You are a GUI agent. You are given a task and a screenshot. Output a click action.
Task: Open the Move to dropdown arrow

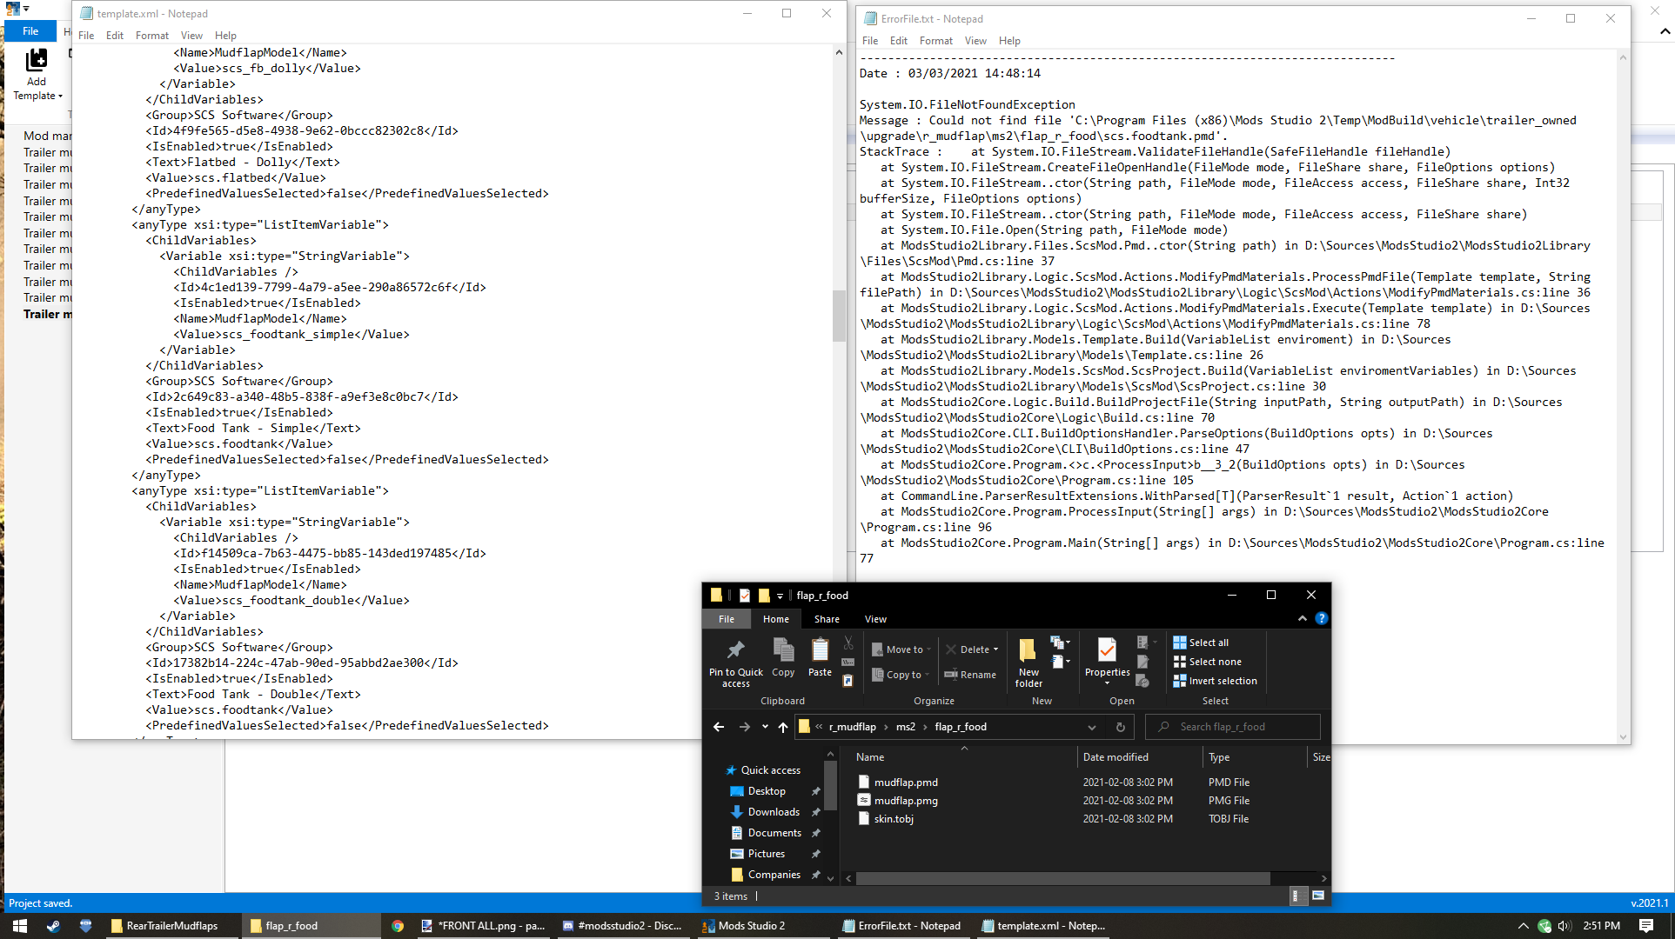(x=927, y=649)
